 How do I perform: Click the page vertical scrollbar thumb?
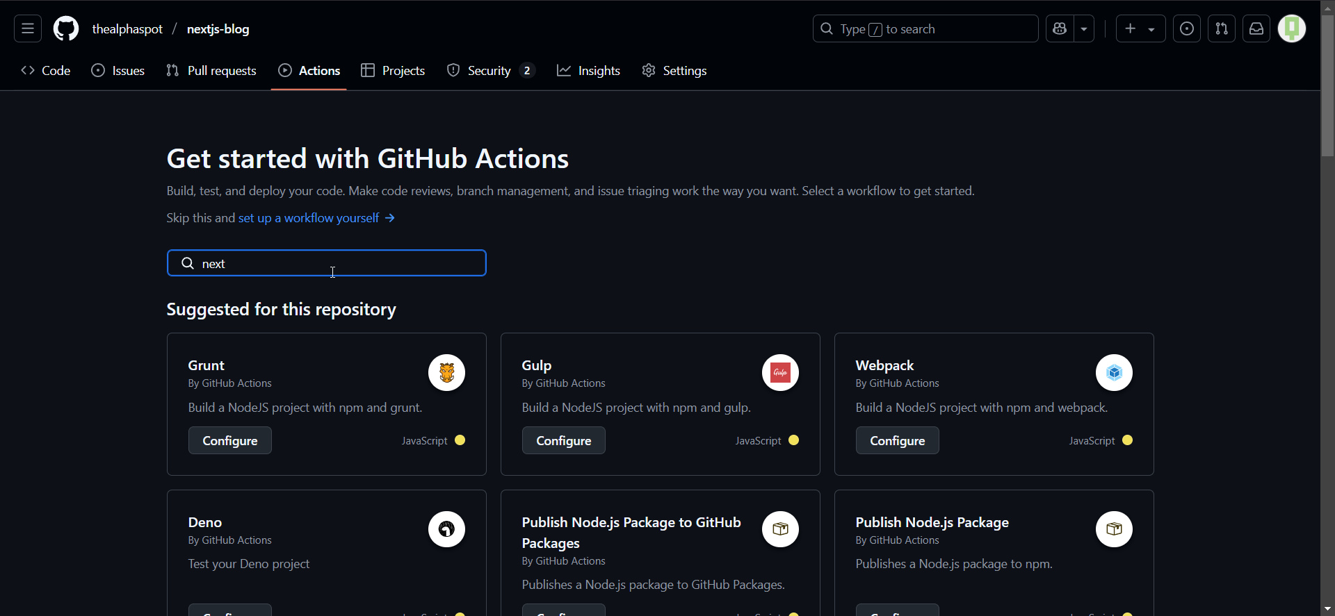(1327, 85)
